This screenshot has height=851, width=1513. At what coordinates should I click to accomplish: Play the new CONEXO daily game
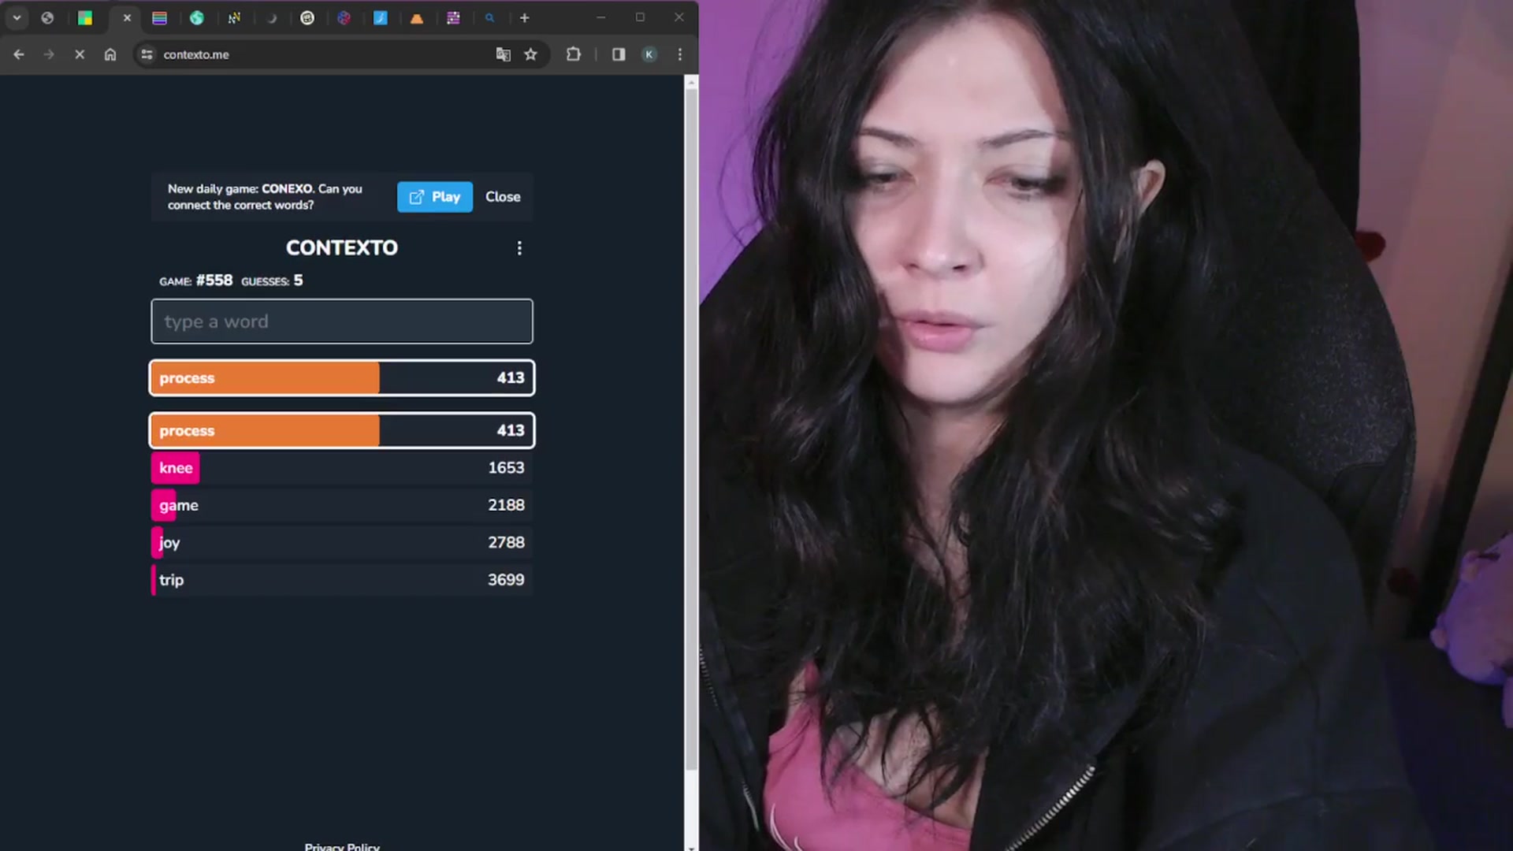point(435,197)
